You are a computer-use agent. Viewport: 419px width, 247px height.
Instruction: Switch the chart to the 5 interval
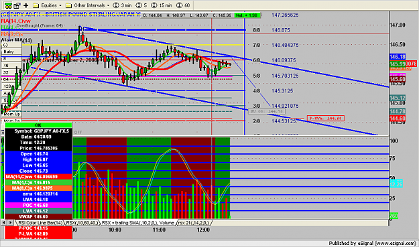141,5
